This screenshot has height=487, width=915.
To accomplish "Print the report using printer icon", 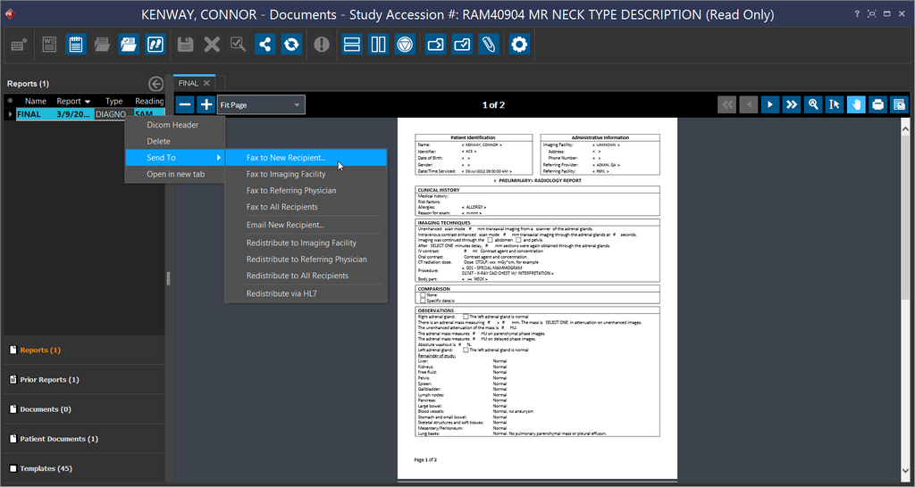I will [877, 104].
